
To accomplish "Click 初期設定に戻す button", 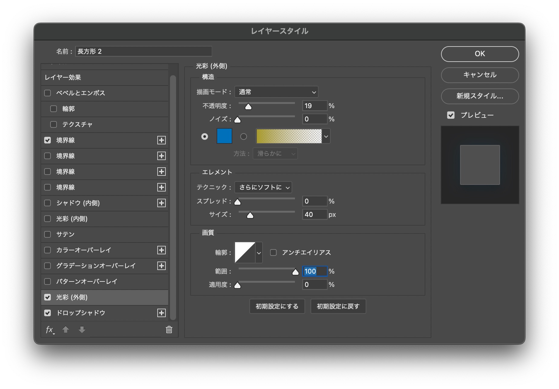I will 338,306.
